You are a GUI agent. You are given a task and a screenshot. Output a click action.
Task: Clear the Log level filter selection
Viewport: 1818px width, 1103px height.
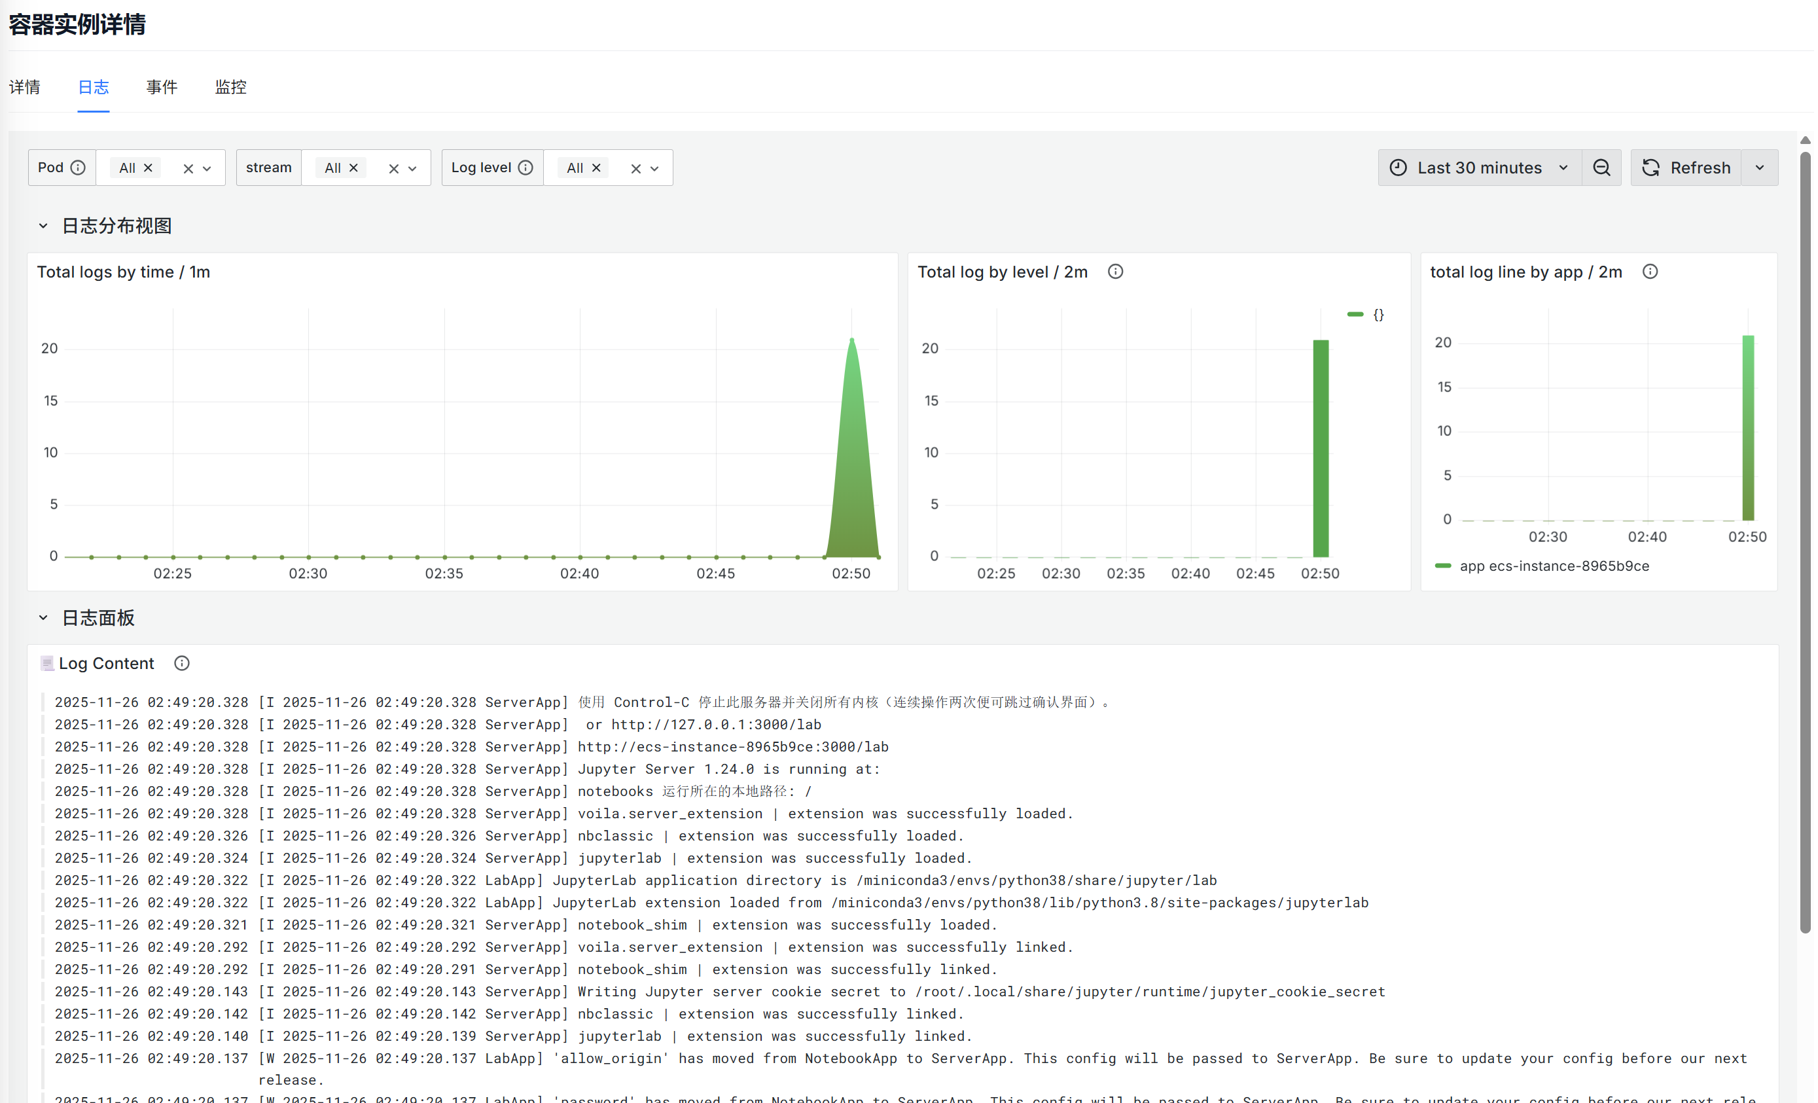[636, 168]
